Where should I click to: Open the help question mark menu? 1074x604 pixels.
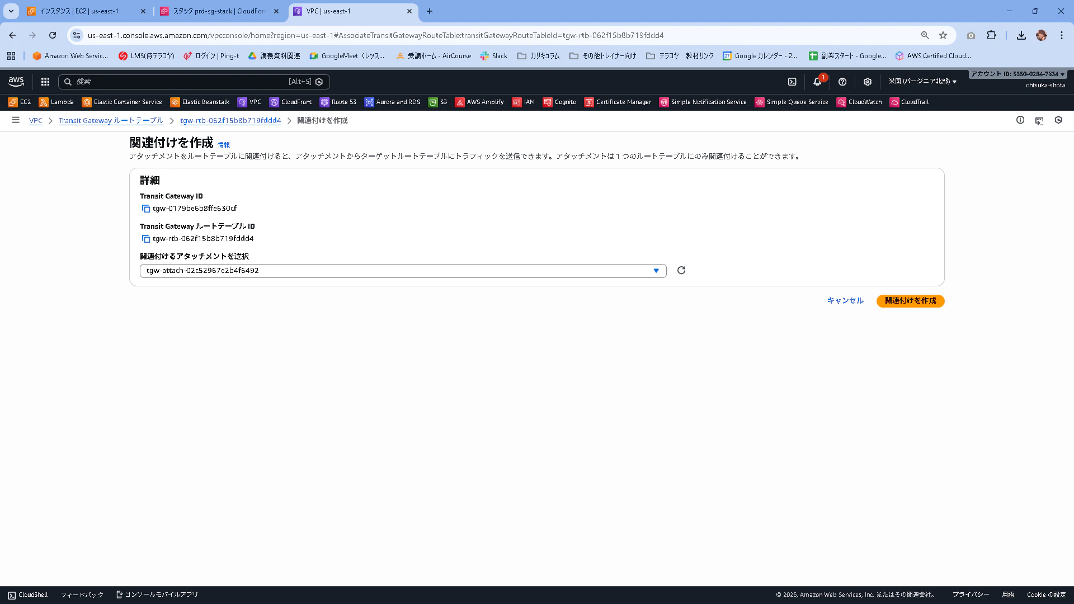tap(842, 82)
